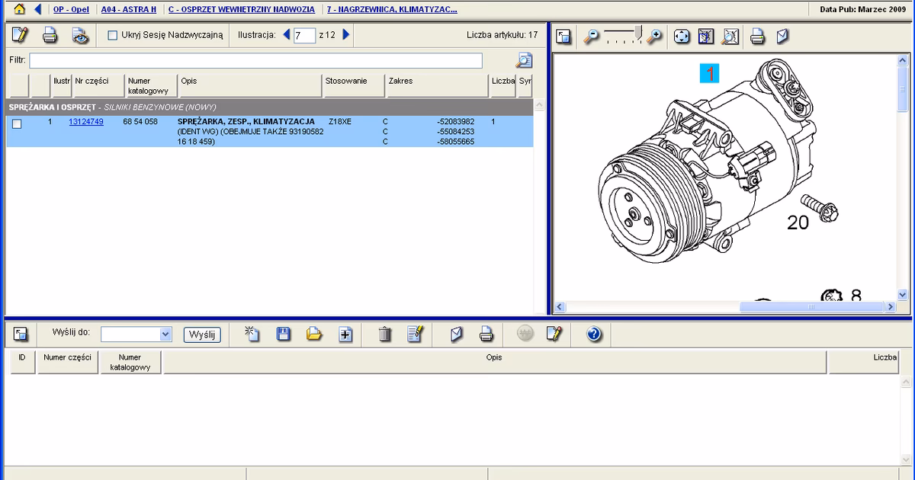Click the pan illustration arrows icon
The width and height of the screenshot is (915, 480).
(682, 37)
